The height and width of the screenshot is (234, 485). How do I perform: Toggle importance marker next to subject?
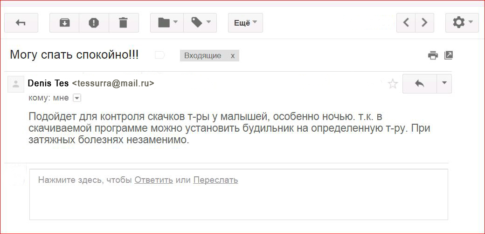click(160, 55)
